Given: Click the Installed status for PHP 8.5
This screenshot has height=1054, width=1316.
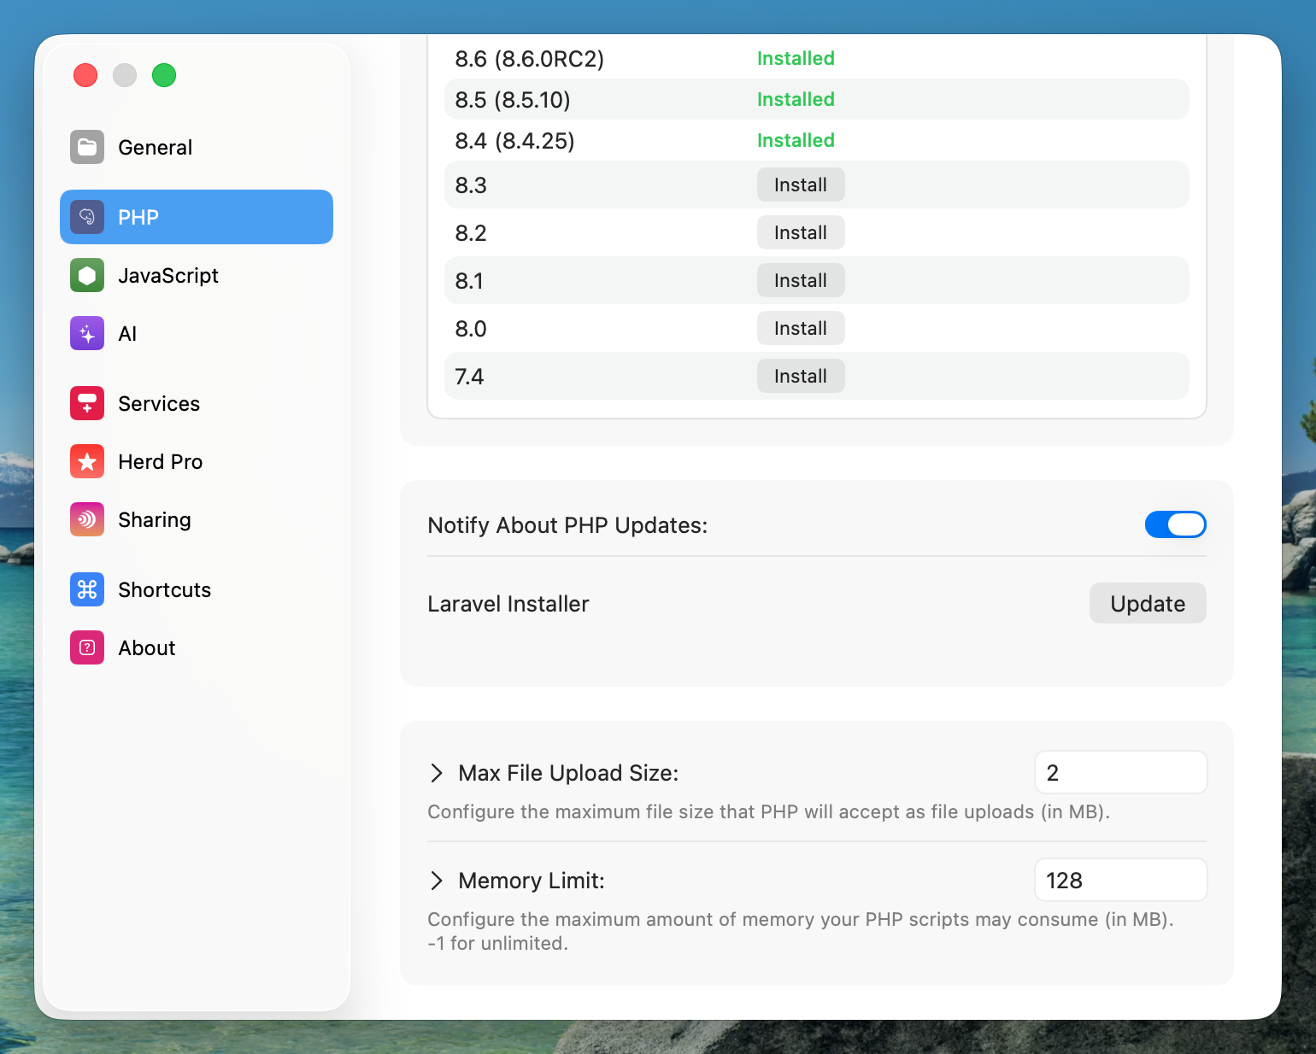Looking at the screenshot, I should pos(796,99).
